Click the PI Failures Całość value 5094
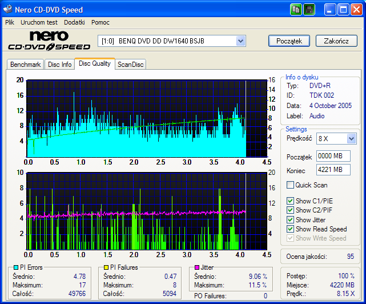The image size is (366, 304). (170, 294)
